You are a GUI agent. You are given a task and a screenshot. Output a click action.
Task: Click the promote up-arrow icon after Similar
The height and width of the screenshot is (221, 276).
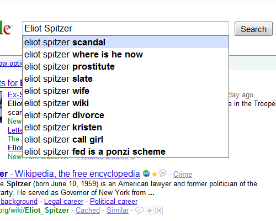pos(150,211)
